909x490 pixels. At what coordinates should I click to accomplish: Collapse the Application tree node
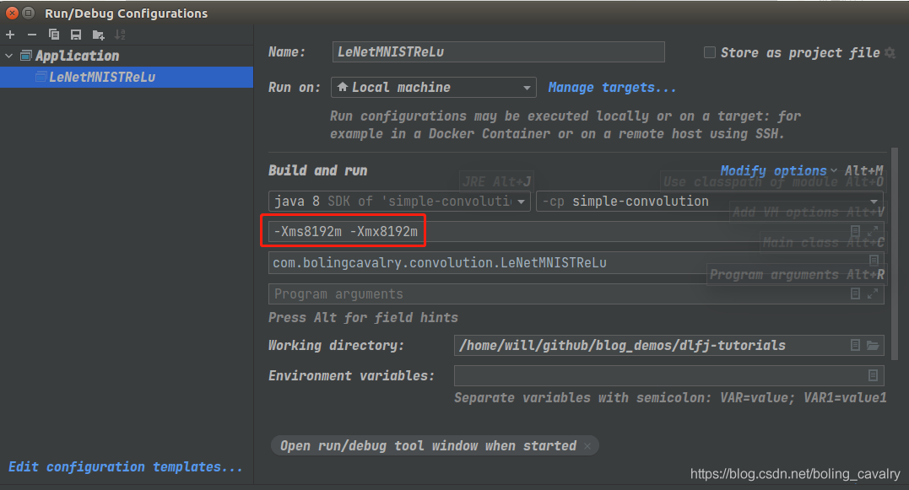pyautogui.click(x=9, y=56)
